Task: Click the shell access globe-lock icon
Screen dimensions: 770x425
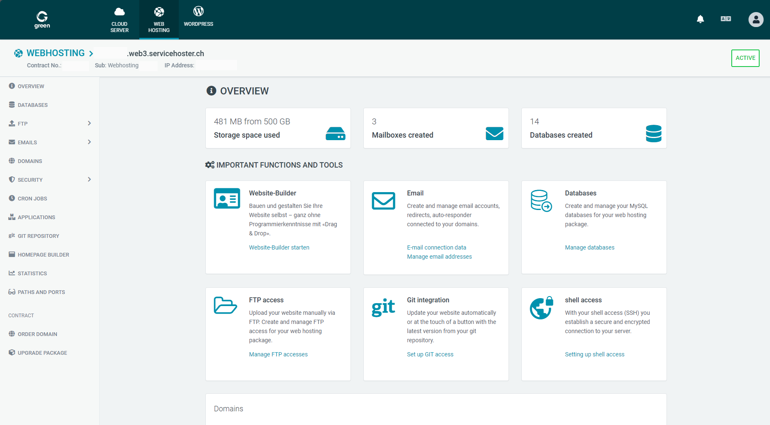Action: tap(541, 308)
